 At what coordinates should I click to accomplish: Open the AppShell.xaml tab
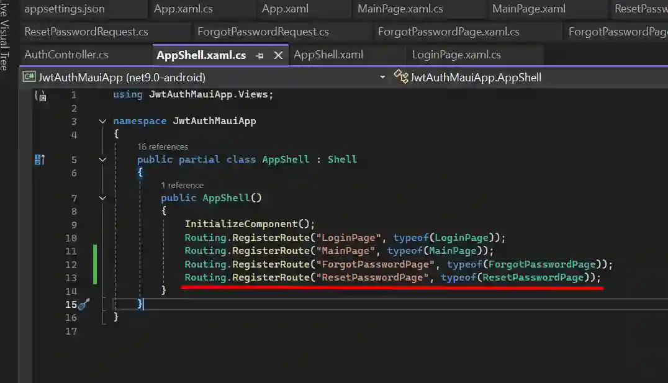click(328, 55)
